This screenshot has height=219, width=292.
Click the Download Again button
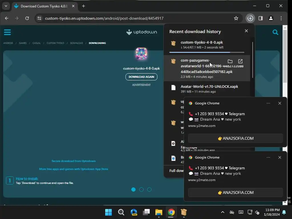(141, 77)
